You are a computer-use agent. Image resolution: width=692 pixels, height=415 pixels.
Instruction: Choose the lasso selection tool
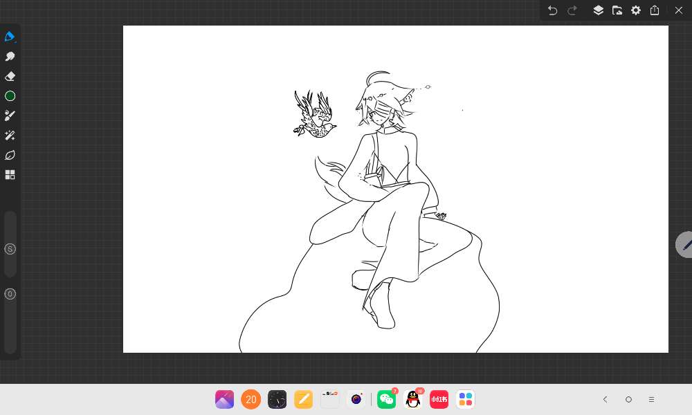10,155
